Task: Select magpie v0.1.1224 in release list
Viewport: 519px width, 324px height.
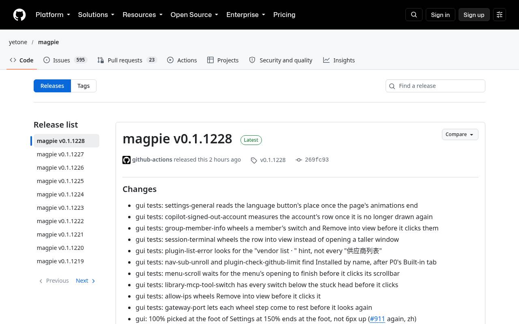Action: click(66, 194)
